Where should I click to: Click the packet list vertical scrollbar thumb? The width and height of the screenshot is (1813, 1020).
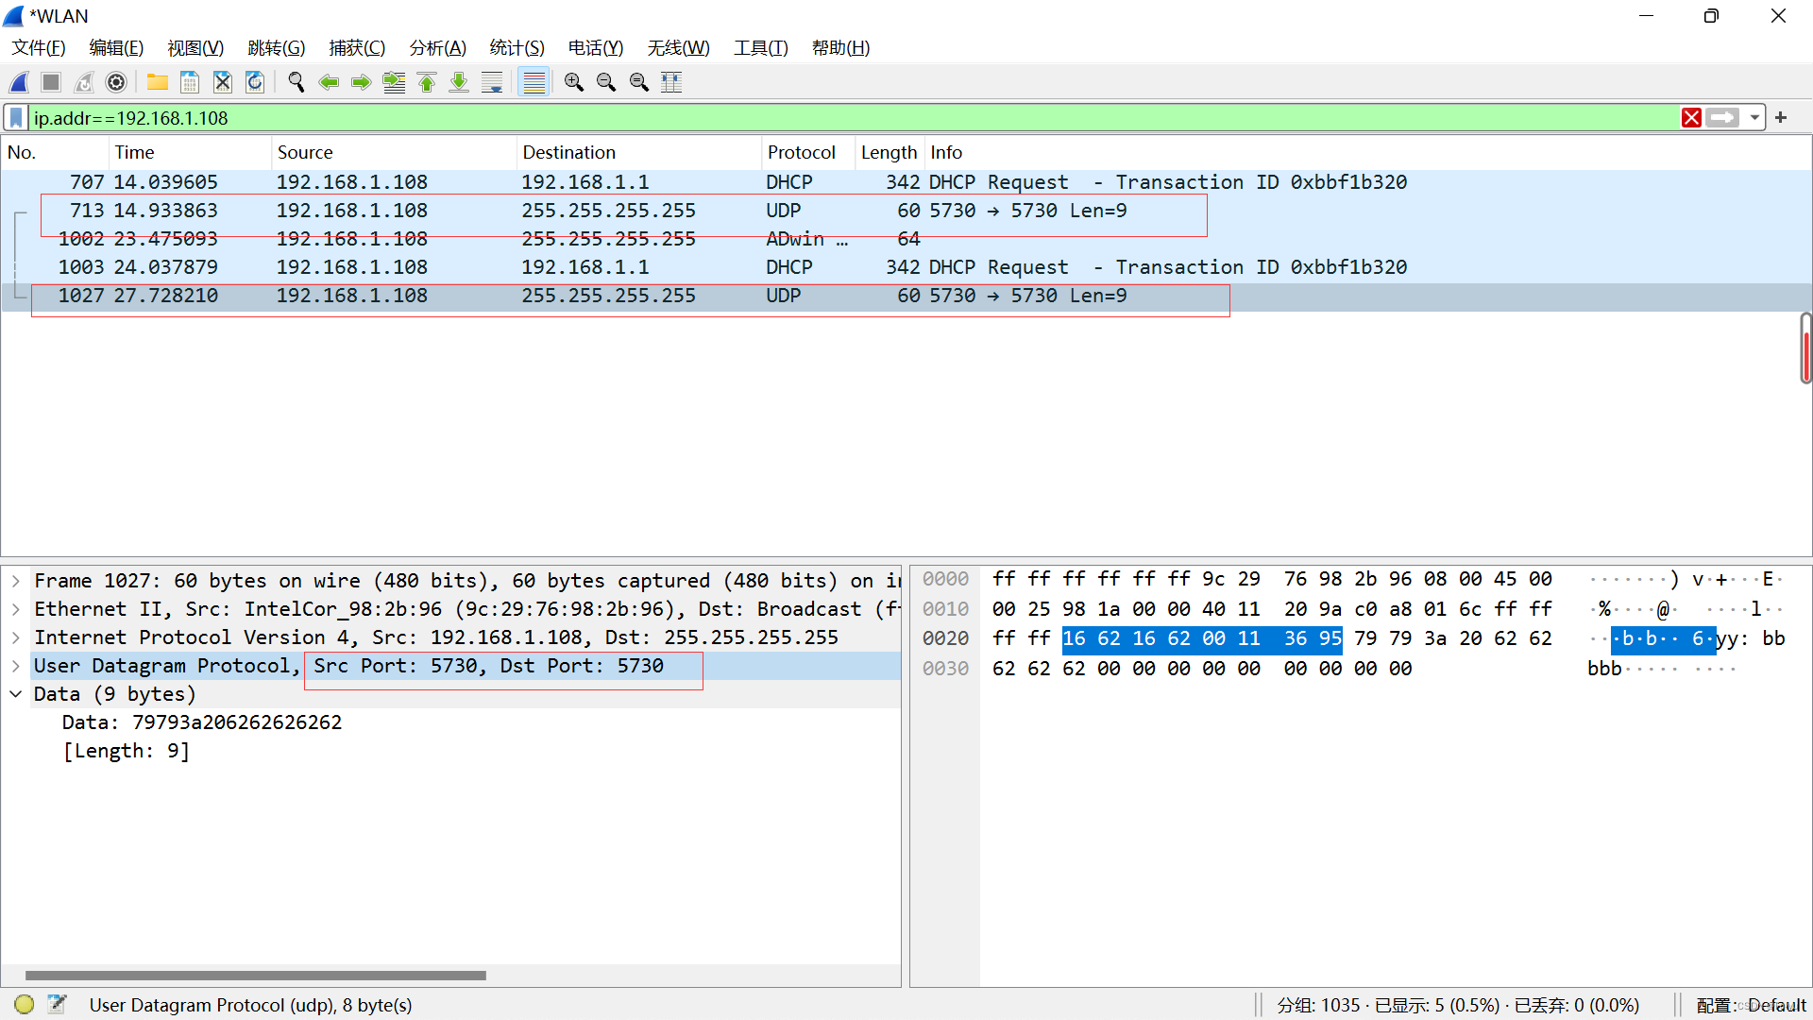pyautogui.click(x=1805, y=348)
